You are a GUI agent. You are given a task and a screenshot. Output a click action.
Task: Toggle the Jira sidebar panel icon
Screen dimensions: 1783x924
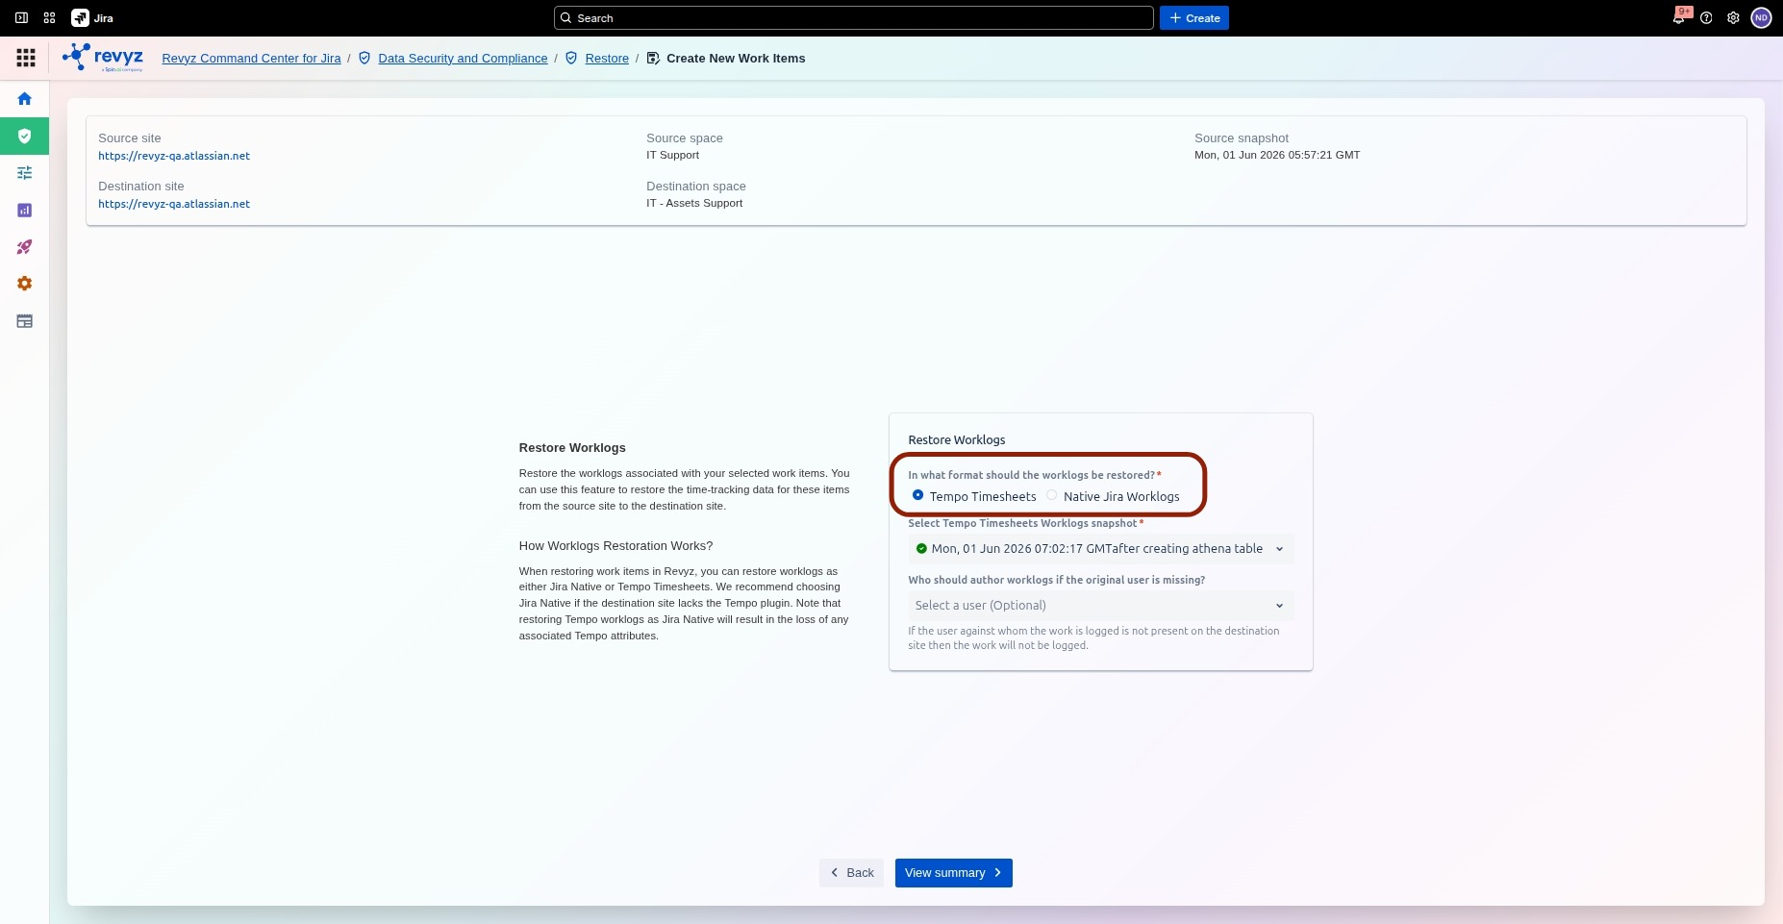(21, 18)
